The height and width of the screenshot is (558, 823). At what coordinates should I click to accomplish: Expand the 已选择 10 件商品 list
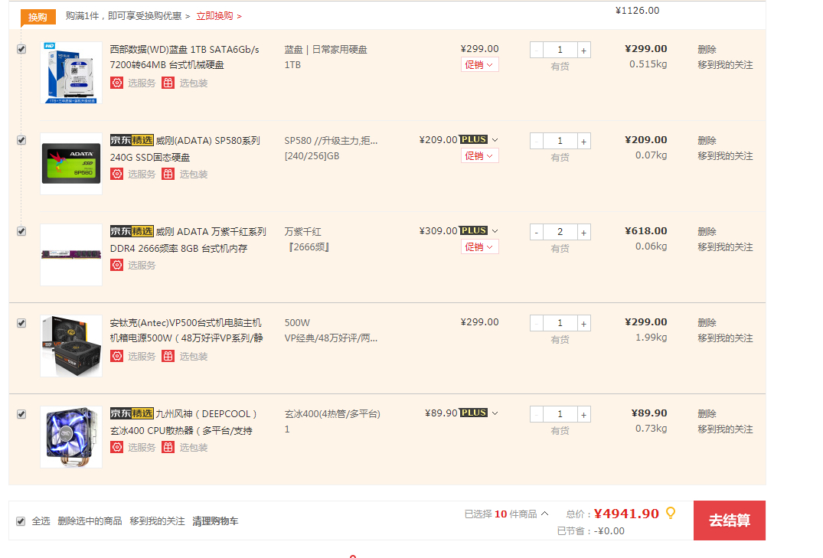pos(544,514)
